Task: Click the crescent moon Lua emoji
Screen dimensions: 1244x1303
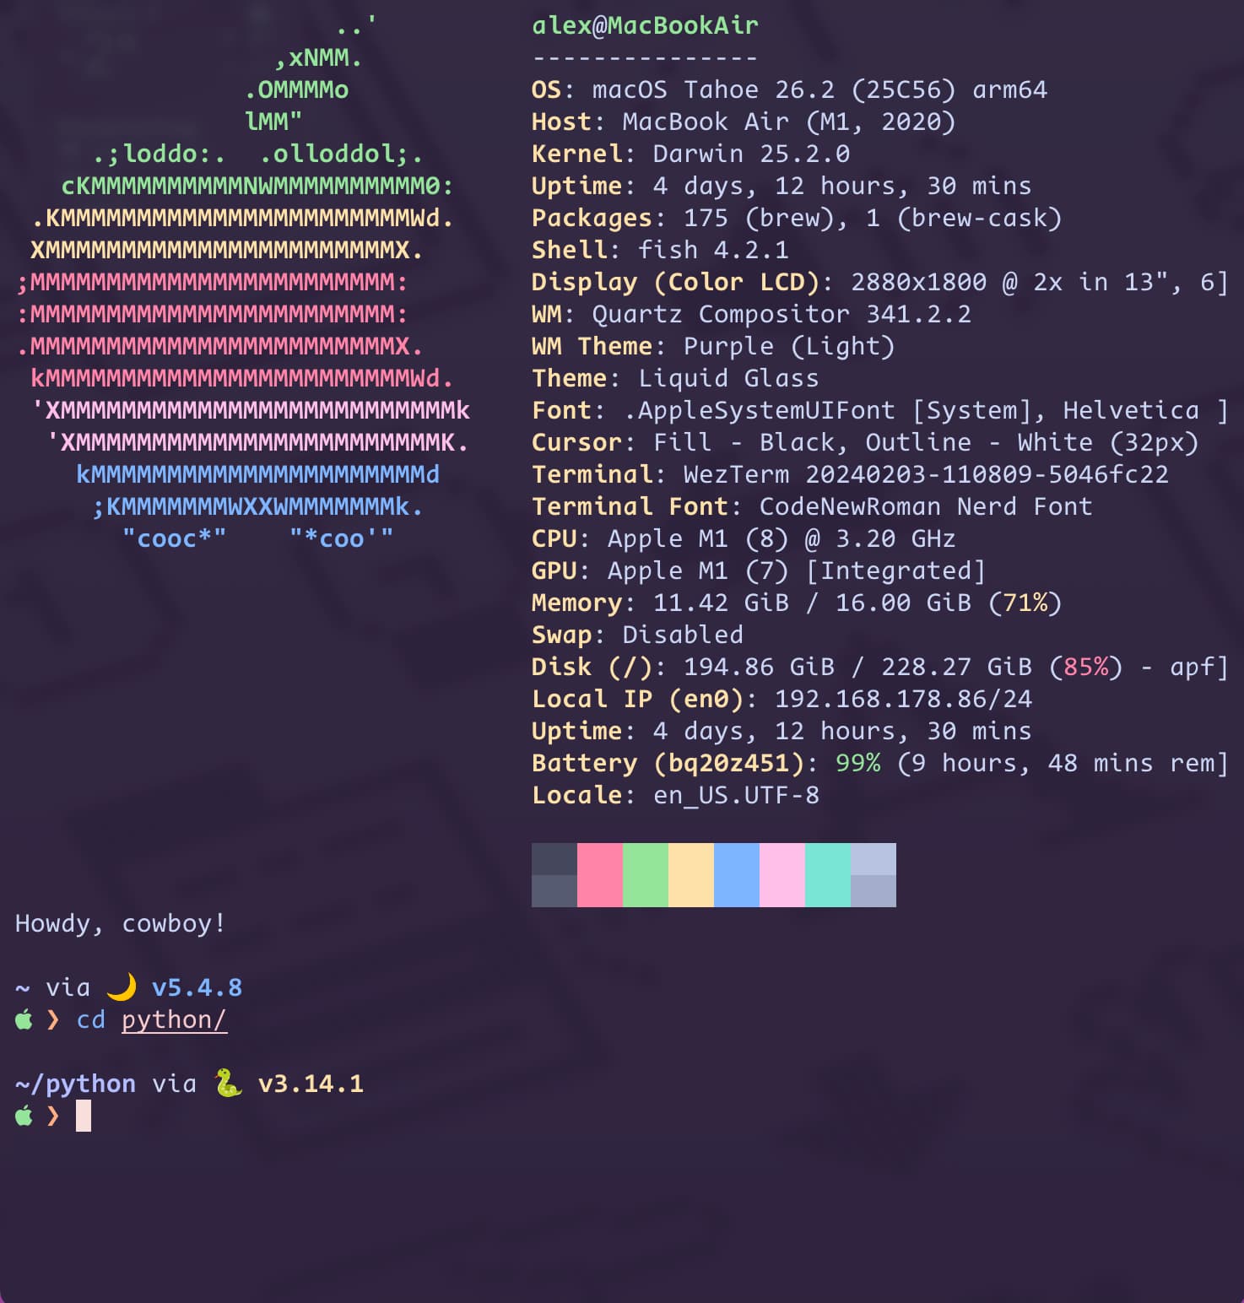Action: pyautogui.click(x=122, y=987)
